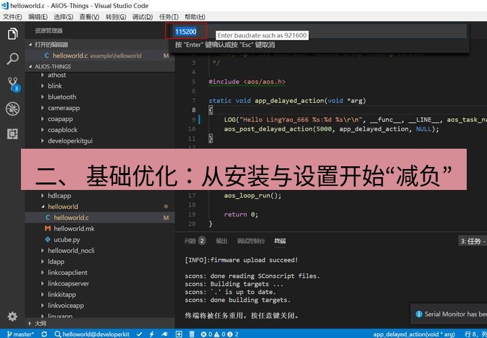Expand the developerkitgui folder
487x338 pixels.
point(42,141)
